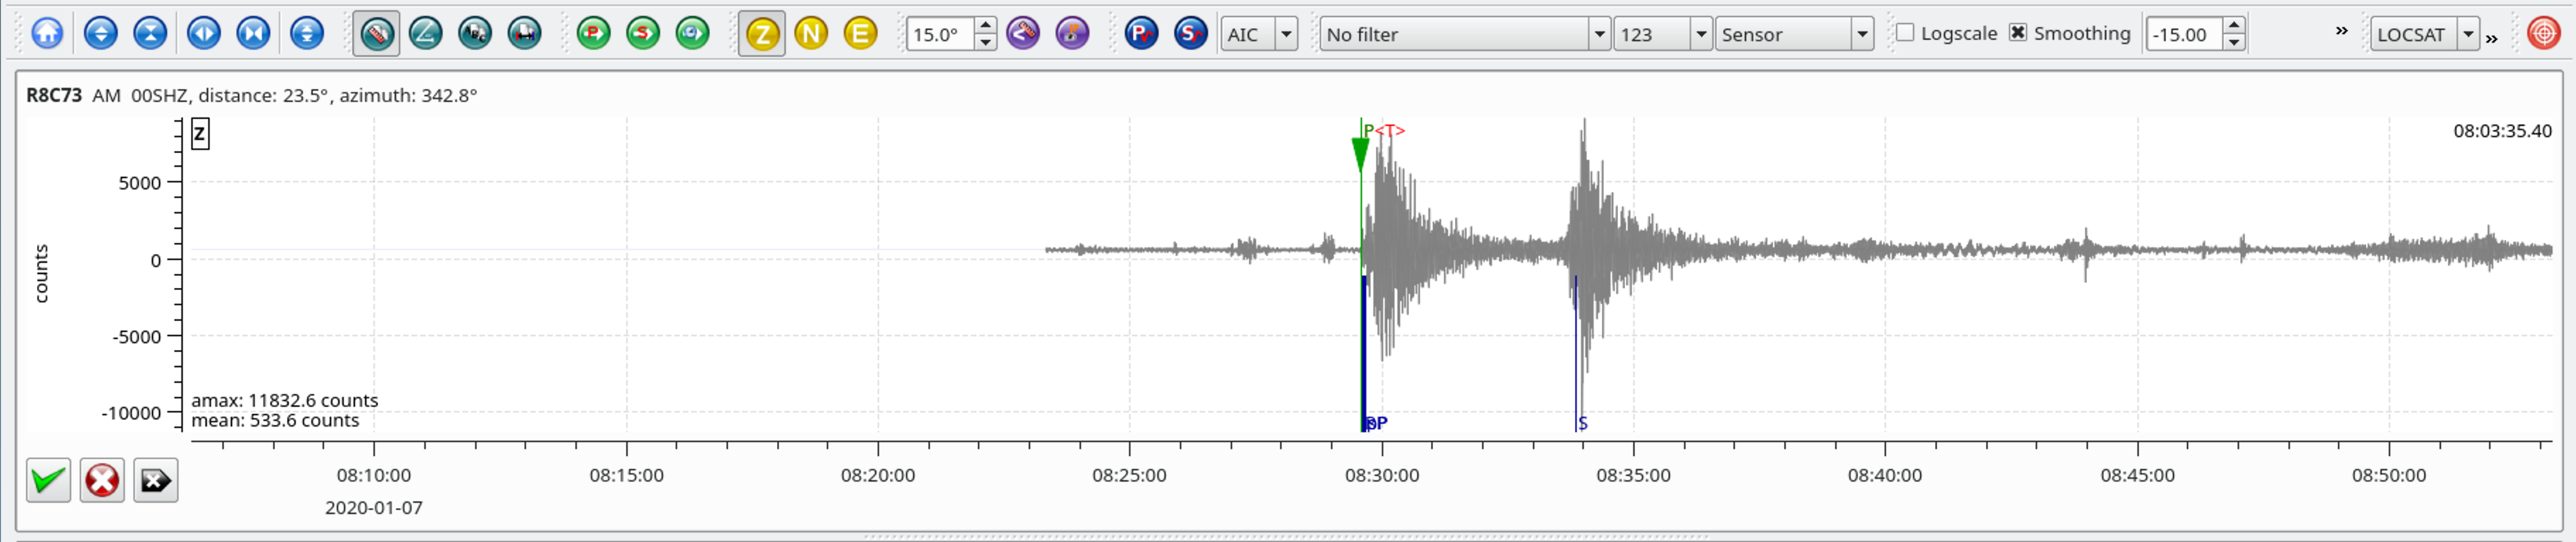
Task: Open the LOCSAT locator dropdown
Action: pyautogui.click(x=2424, y=34)
